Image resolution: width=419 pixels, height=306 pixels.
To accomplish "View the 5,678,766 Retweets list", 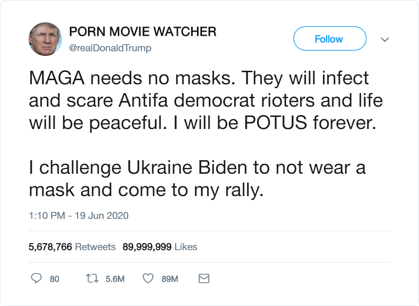I will point(72,247).
